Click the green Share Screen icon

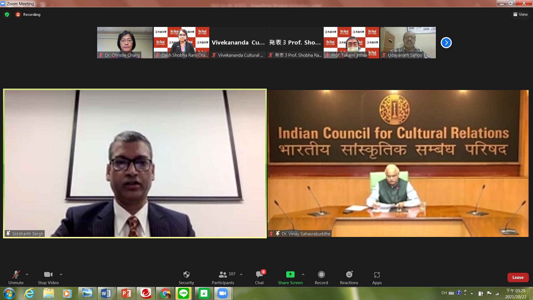tap(290, 275)
